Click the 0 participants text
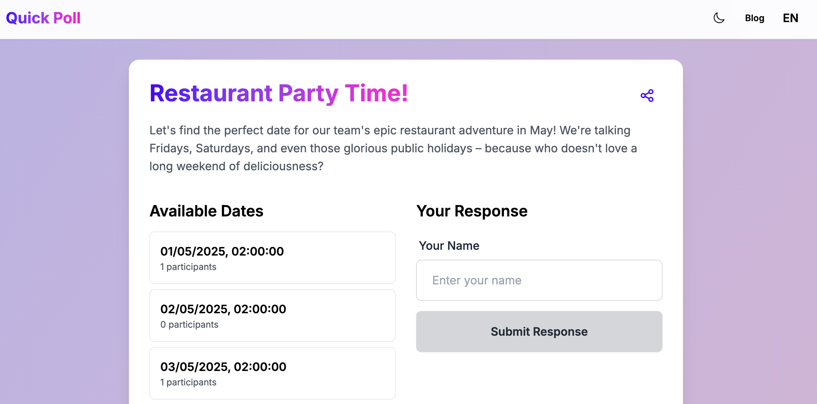Viewport: 817px width, 404px height. point(189,324)
